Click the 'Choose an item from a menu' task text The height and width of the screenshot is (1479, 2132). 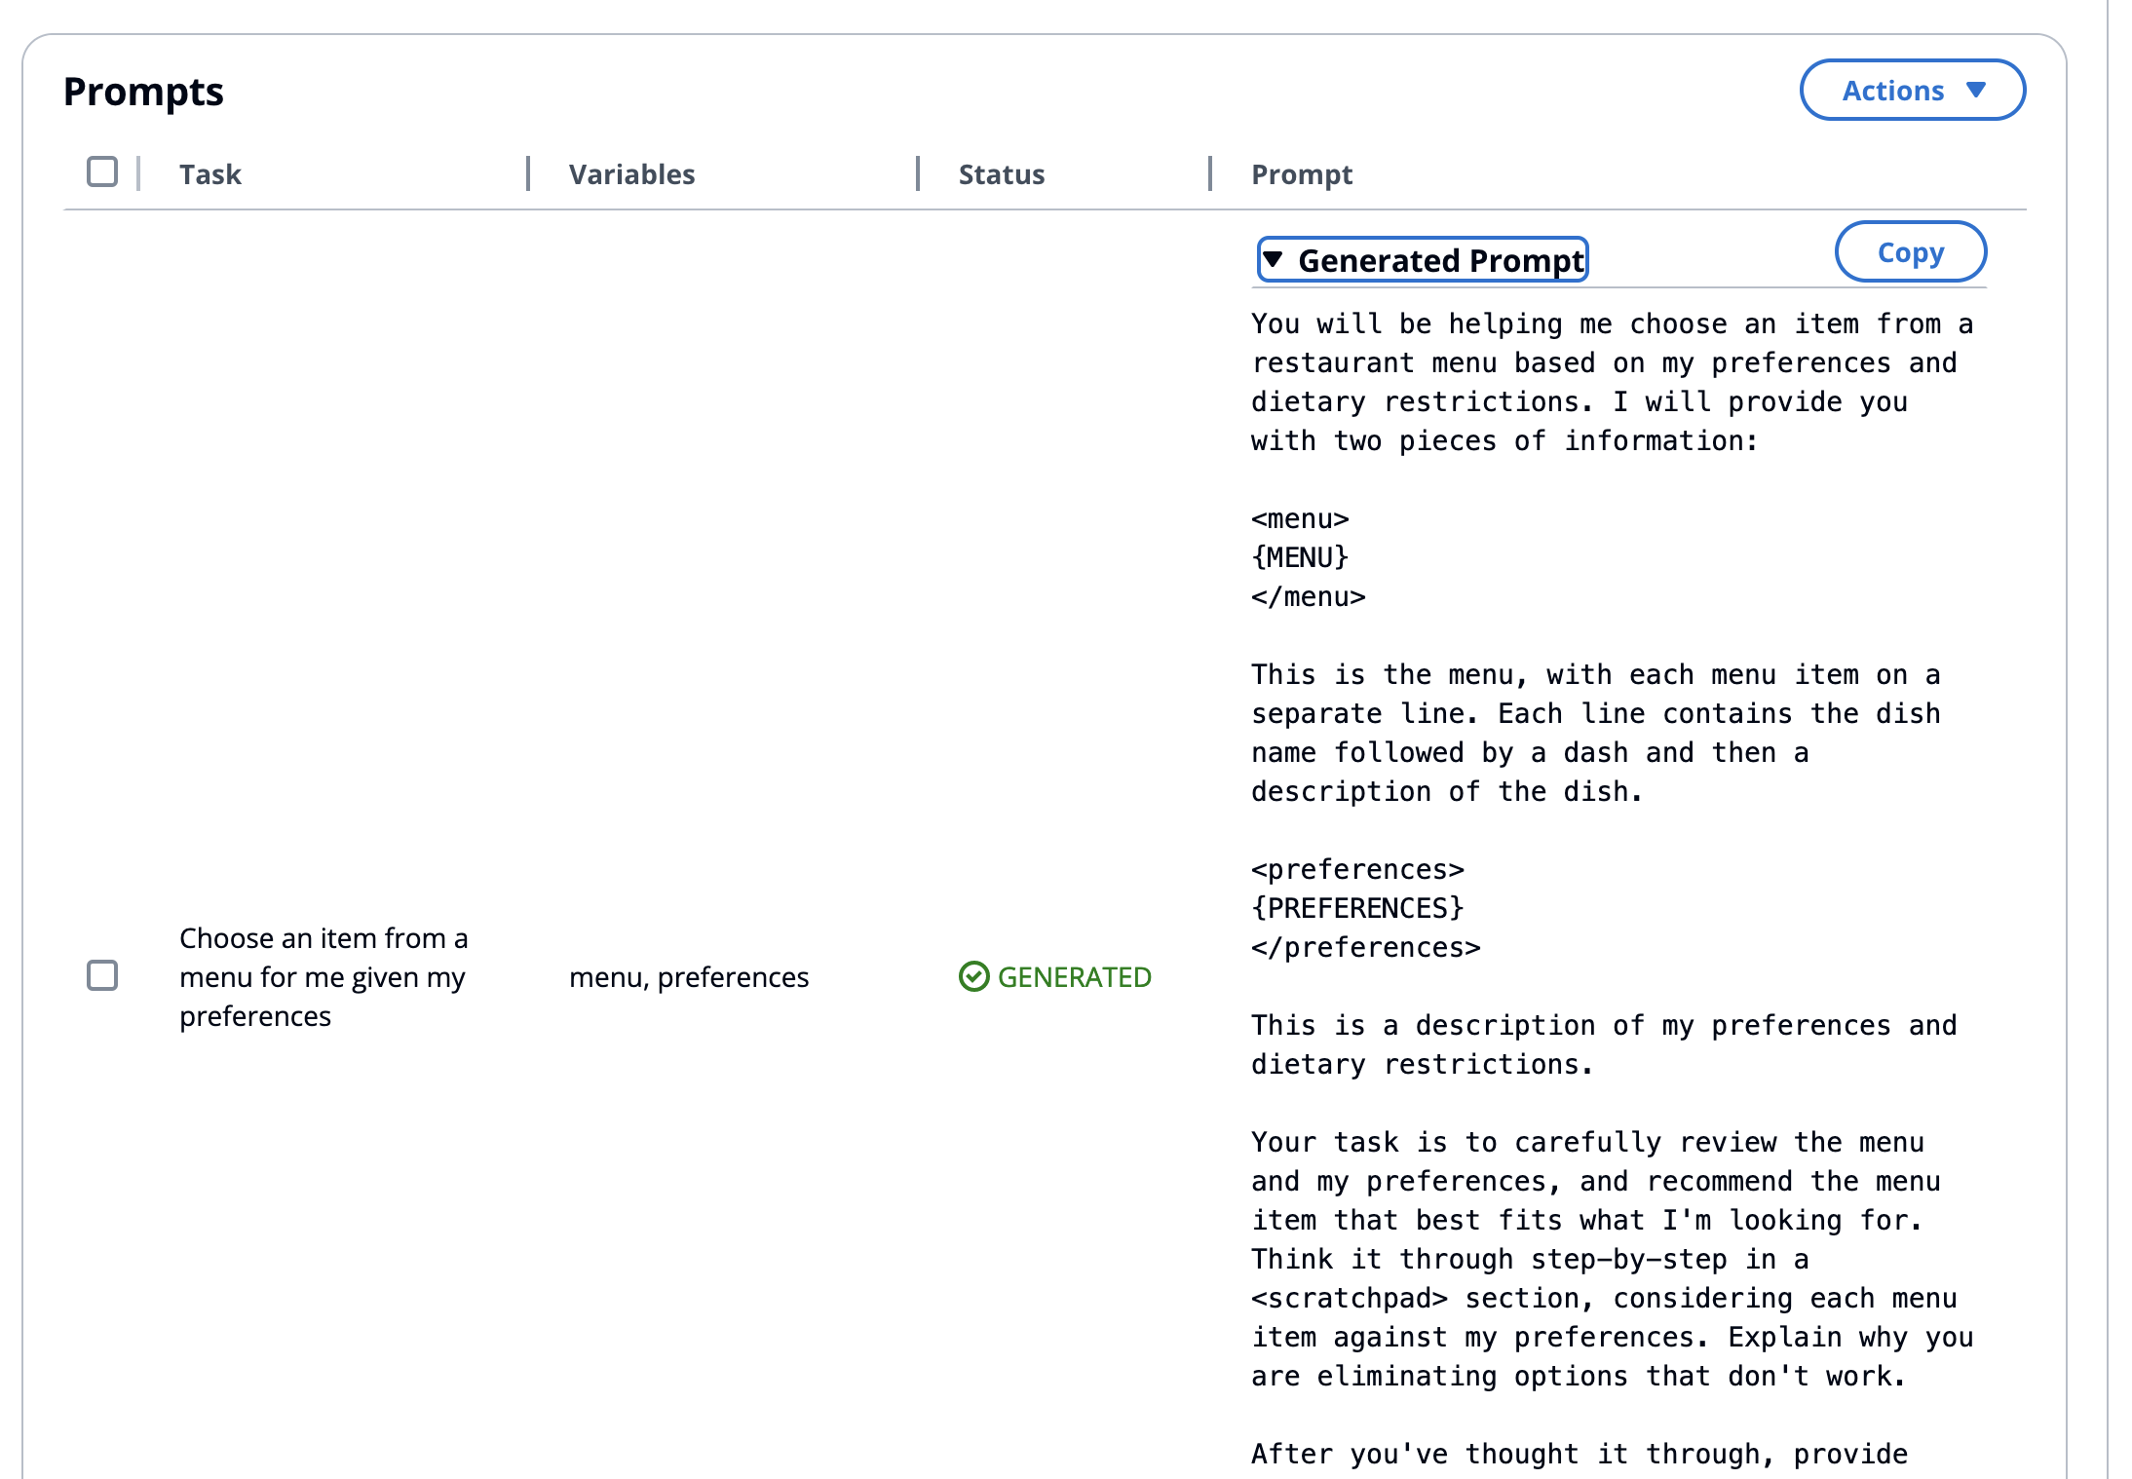point(324,977)
